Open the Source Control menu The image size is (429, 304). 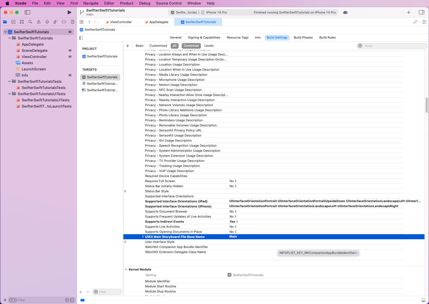point(169,3)
